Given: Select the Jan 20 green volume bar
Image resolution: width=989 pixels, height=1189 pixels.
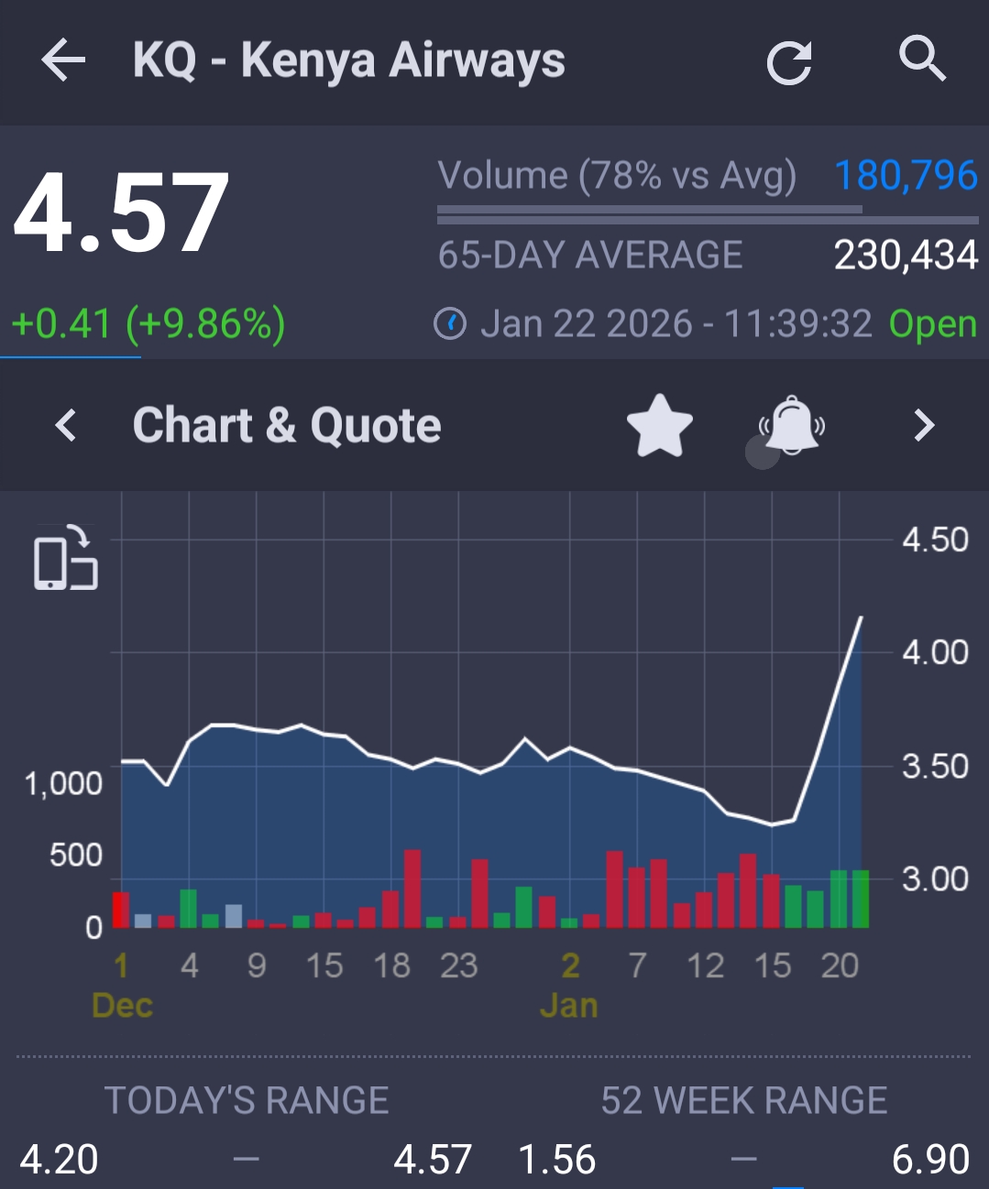Looking at the screenshot, I should (x=839, y=899).
